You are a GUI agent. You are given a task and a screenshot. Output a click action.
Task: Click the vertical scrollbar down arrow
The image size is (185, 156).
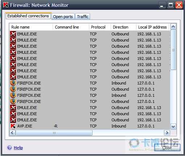[173, 127]
